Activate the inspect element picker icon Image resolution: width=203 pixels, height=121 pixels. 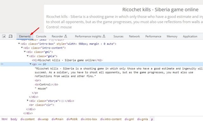[x=4, y=36]
